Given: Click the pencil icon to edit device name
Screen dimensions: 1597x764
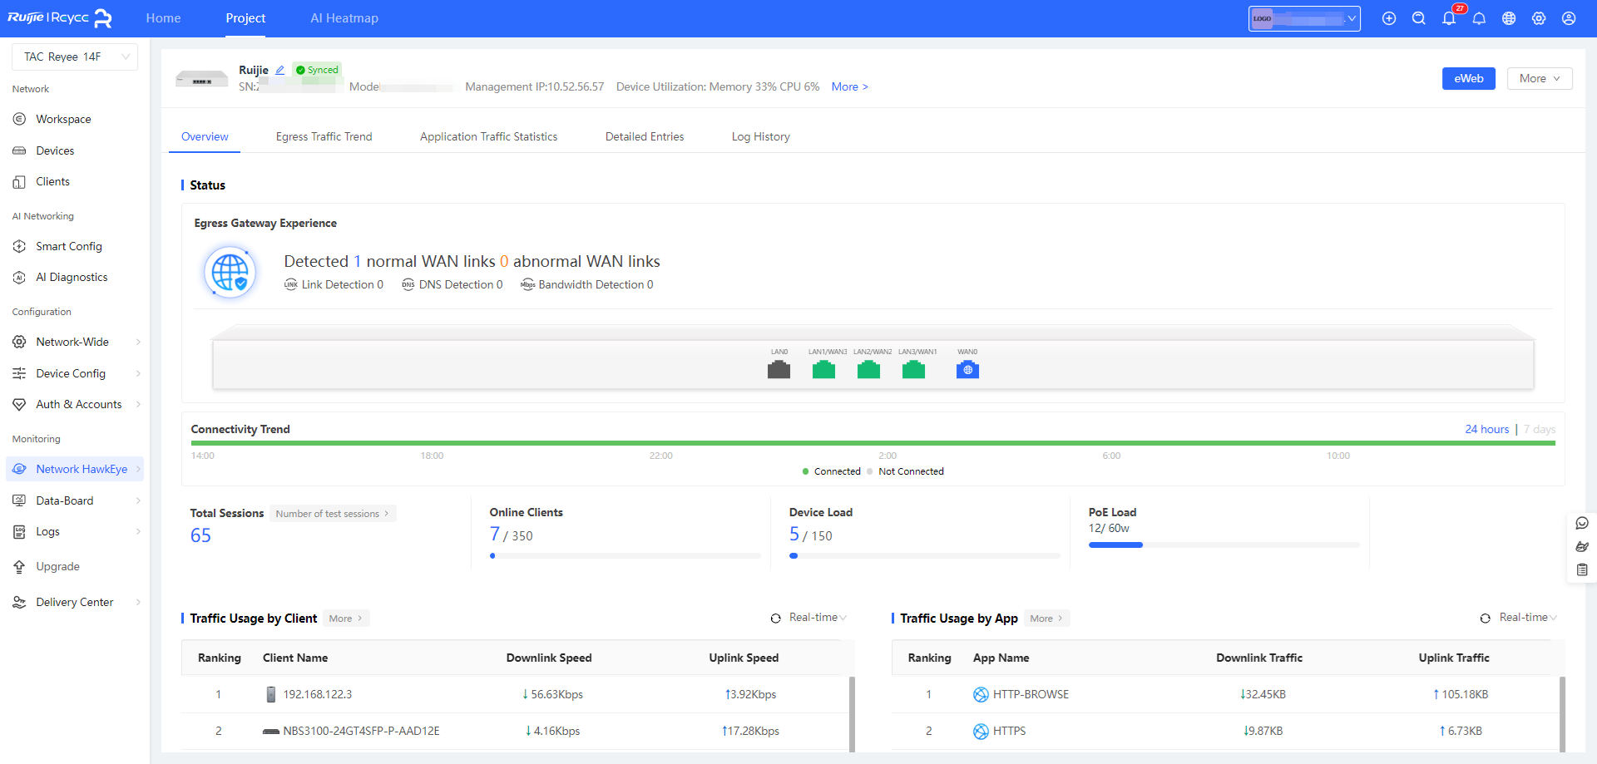Looking at the screenshot, I should pyautogui.click(x=280, y=71).
